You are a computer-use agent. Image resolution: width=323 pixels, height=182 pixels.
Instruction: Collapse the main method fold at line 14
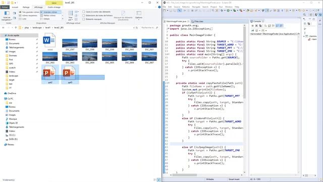169,54
